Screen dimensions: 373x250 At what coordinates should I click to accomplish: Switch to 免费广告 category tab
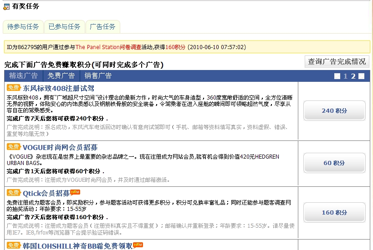[61, 76]
